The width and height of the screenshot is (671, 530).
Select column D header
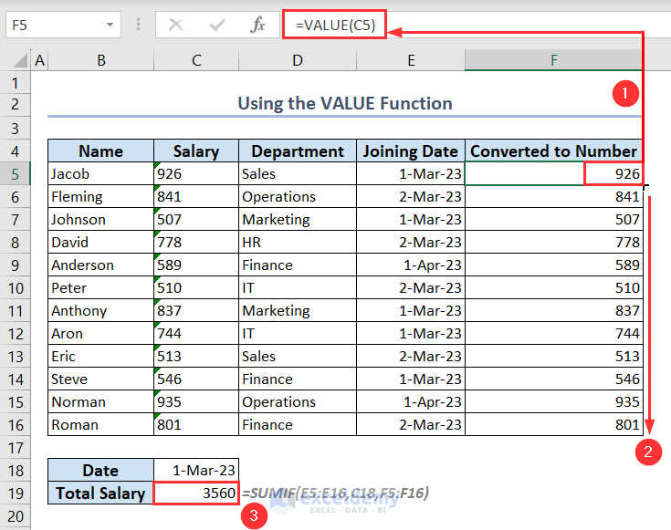pyautogui.click(x=298, y=60)
